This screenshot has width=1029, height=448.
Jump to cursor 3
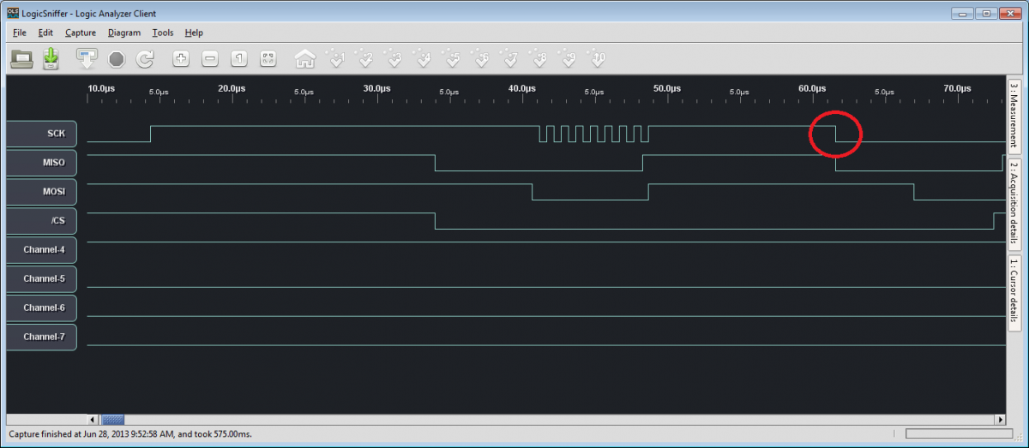394,59
